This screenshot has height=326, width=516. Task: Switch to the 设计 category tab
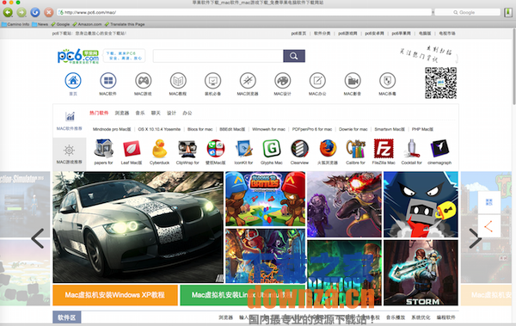coord(171,113)
